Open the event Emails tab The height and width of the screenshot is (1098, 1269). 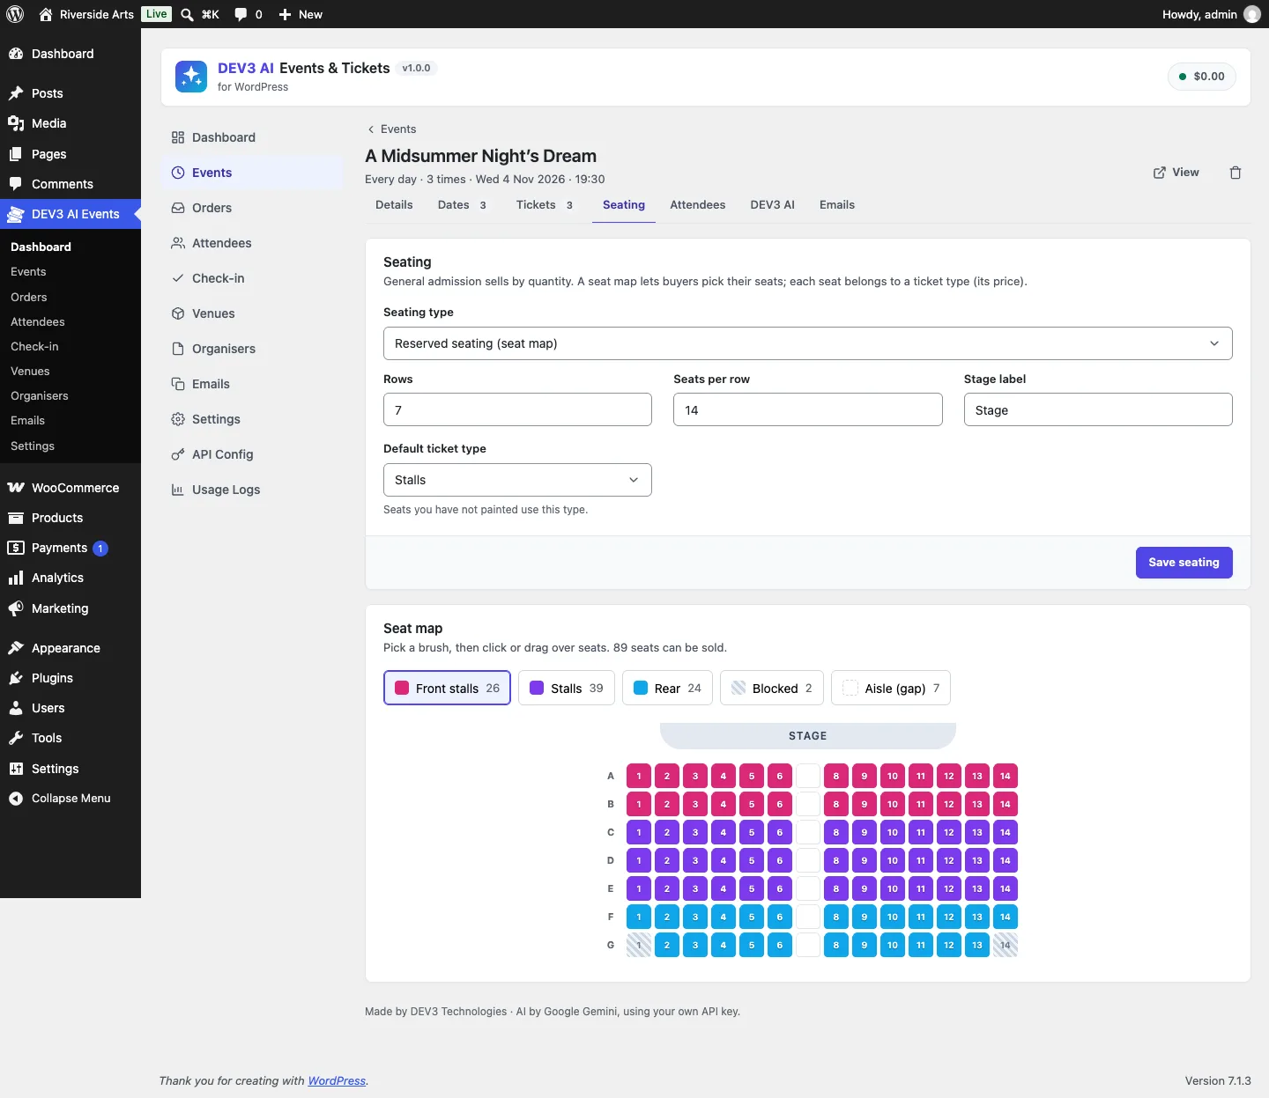point(837,204)
